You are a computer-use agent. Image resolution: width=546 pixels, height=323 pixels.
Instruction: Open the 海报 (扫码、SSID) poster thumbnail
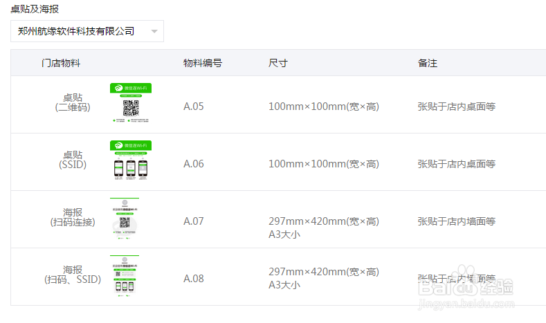[x=125, y=277]
